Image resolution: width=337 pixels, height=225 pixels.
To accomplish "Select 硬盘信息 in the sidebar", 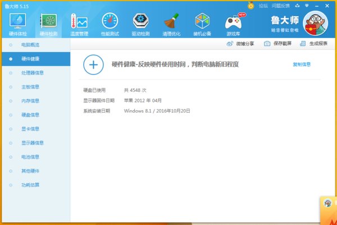I will tap(36, 115).
